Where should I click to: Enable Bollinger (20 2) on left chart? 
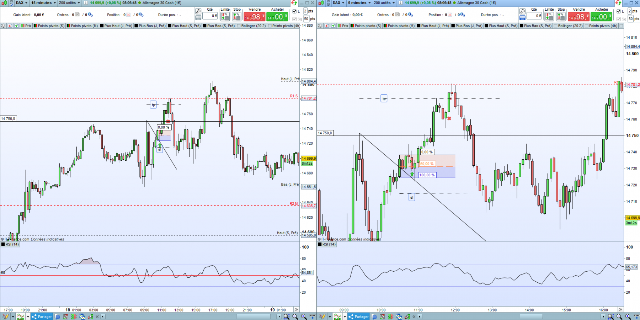click(x=251, y=26)
